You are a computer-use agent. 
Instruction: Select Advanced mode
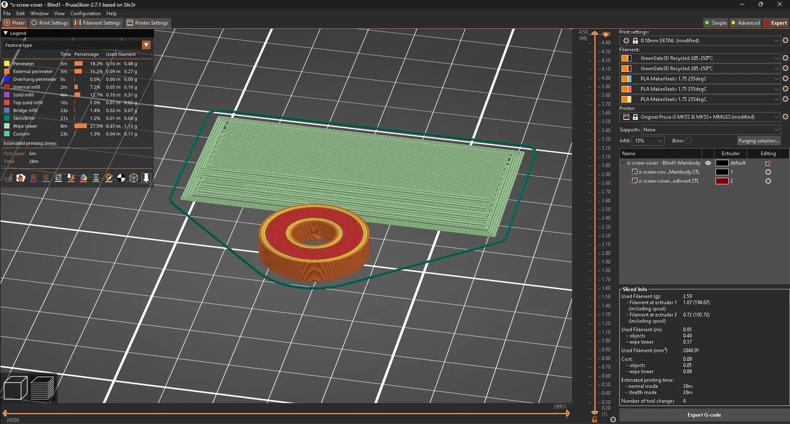pos(746,23)
